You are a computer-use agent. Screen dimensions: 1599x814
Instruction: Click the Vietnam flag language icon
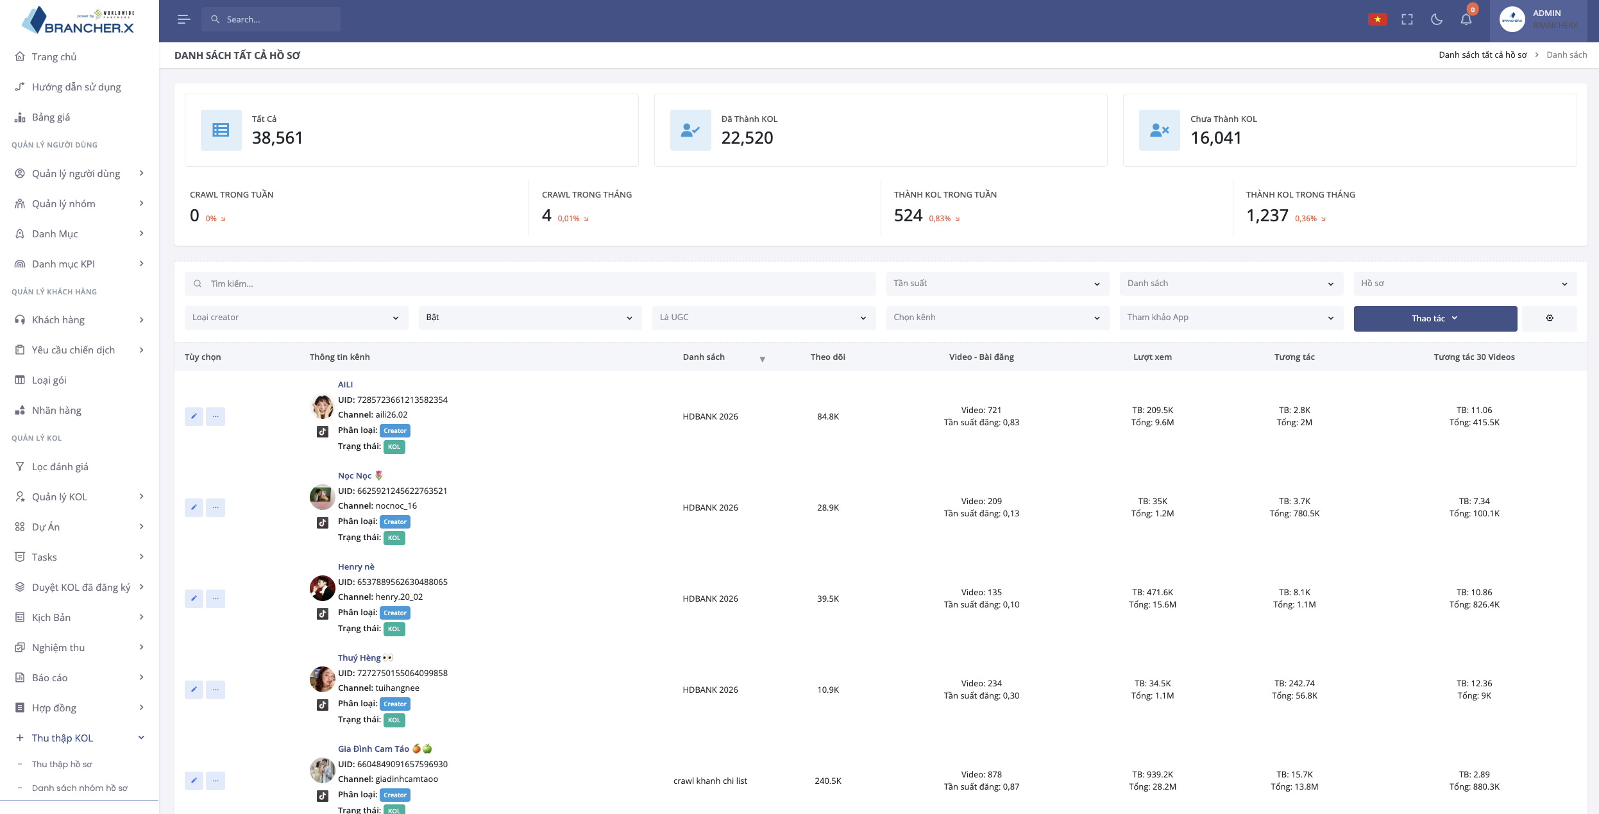click(x=1377, y=19)
